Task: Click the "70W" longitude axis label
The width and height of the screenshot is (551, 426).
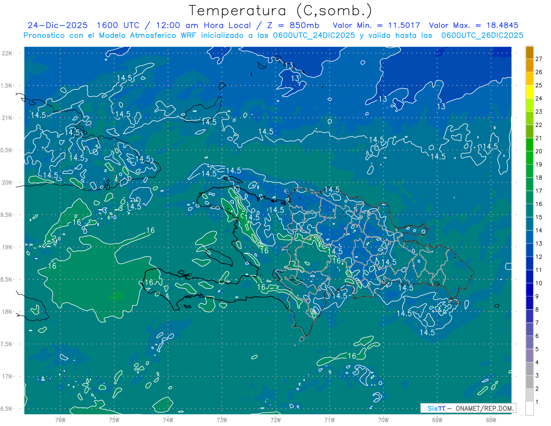Action: click(383, 419)
